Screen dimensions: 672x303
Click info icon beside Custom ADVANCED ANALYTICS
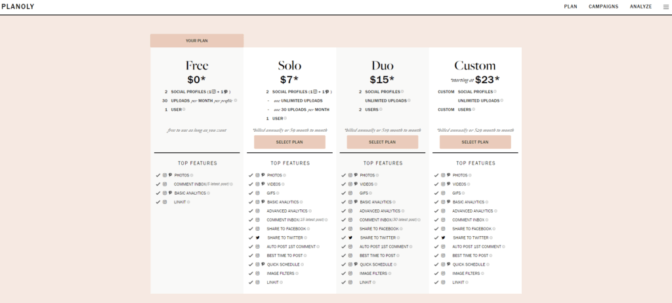496,211
